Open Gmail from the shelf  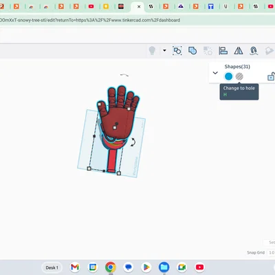(x=75, y=267)
